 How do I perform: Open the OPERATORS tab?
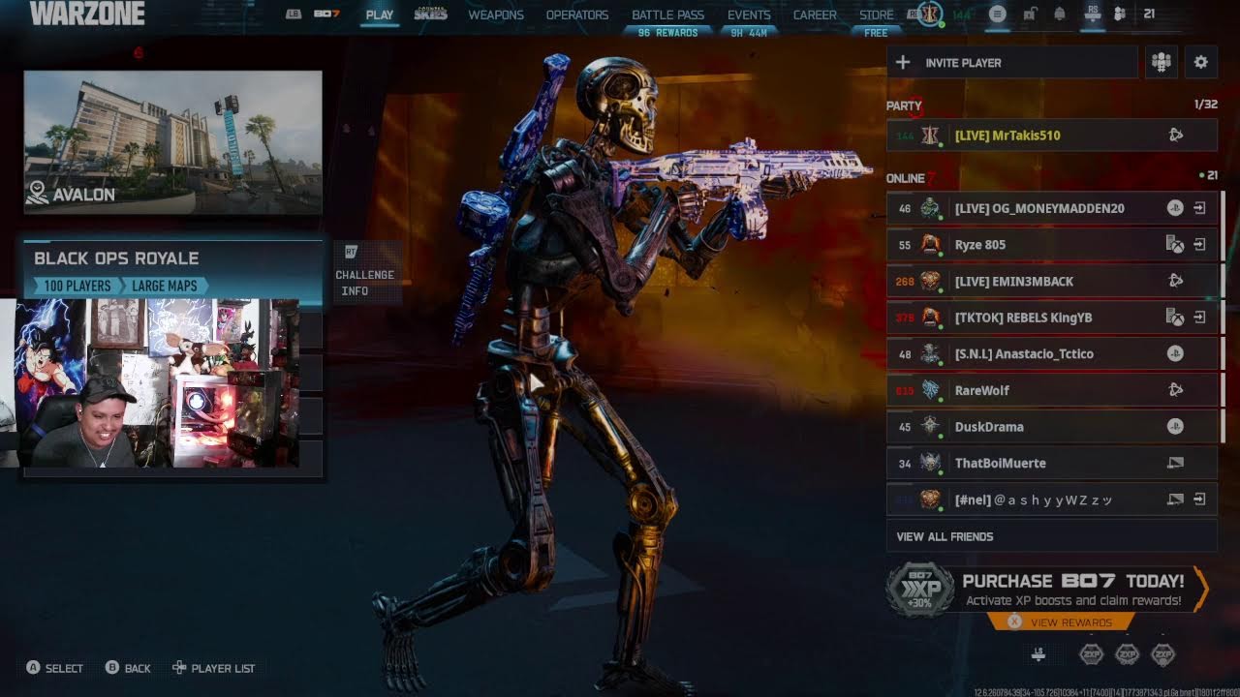pyautogui.click(x=577, y=15)
